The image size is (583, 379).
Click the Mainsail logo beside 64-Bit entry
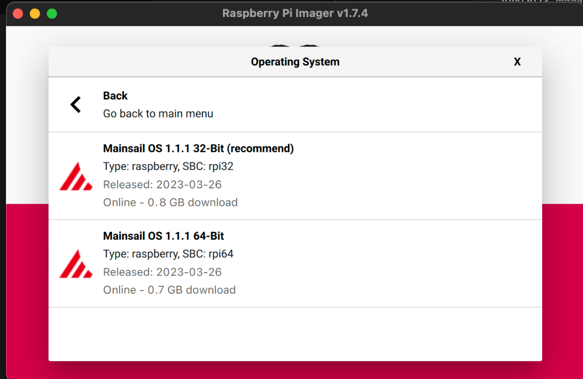coord(76,264)
